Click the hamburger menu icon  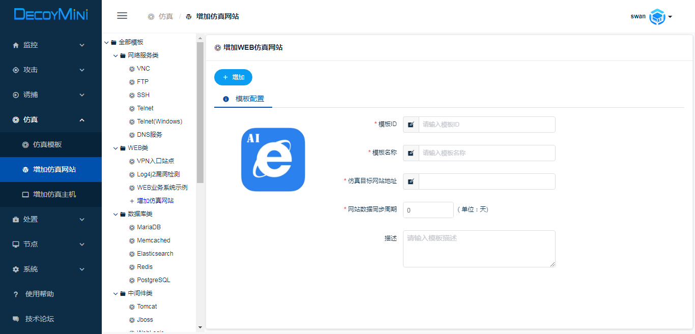point(122,16)
